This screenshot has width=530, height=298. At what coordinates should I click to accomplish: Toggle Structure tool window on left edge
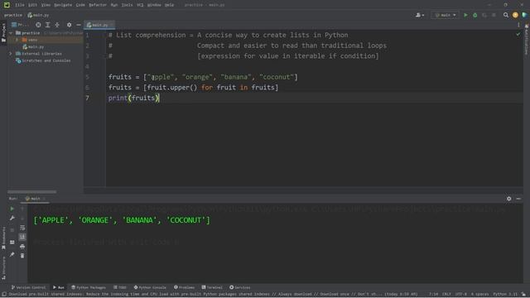(x=3, y=268)
